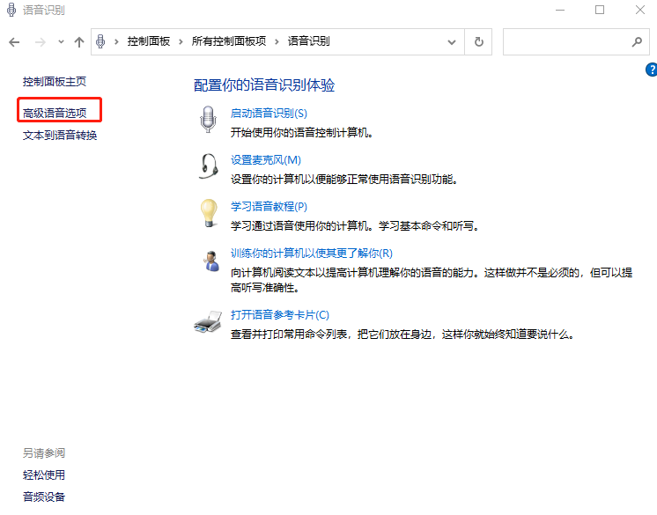Viewport: 657px width, 515px height.
Task: Open 高级语音选项 in the left sidebar
Action: coord(55,113)
